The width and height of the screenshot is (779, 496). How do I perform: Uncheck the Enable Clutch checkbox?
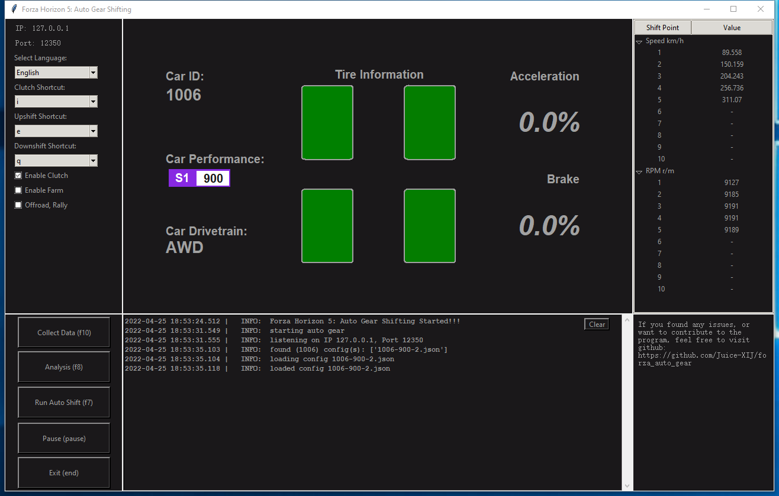pyautogui.click(x=18, y=175)
